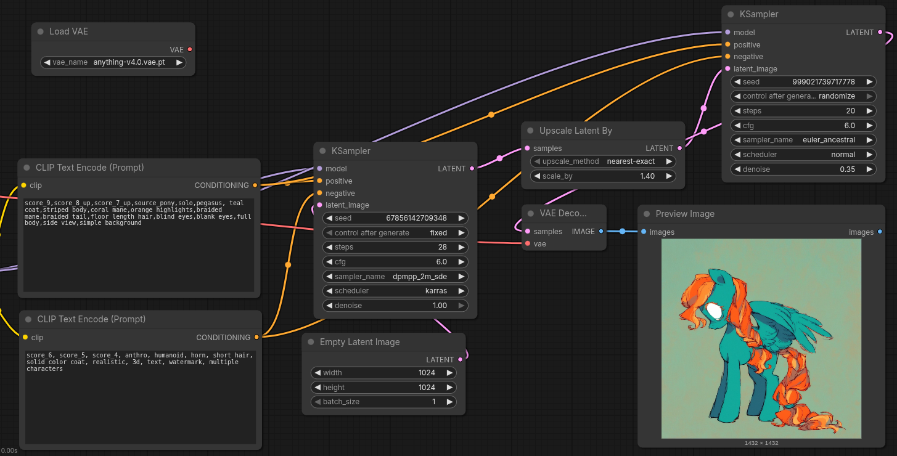Viewport: 897px width, 456px height.
Task: Open the upscale_method dropdown showing nearest-exact
Action: click(603, 161)
